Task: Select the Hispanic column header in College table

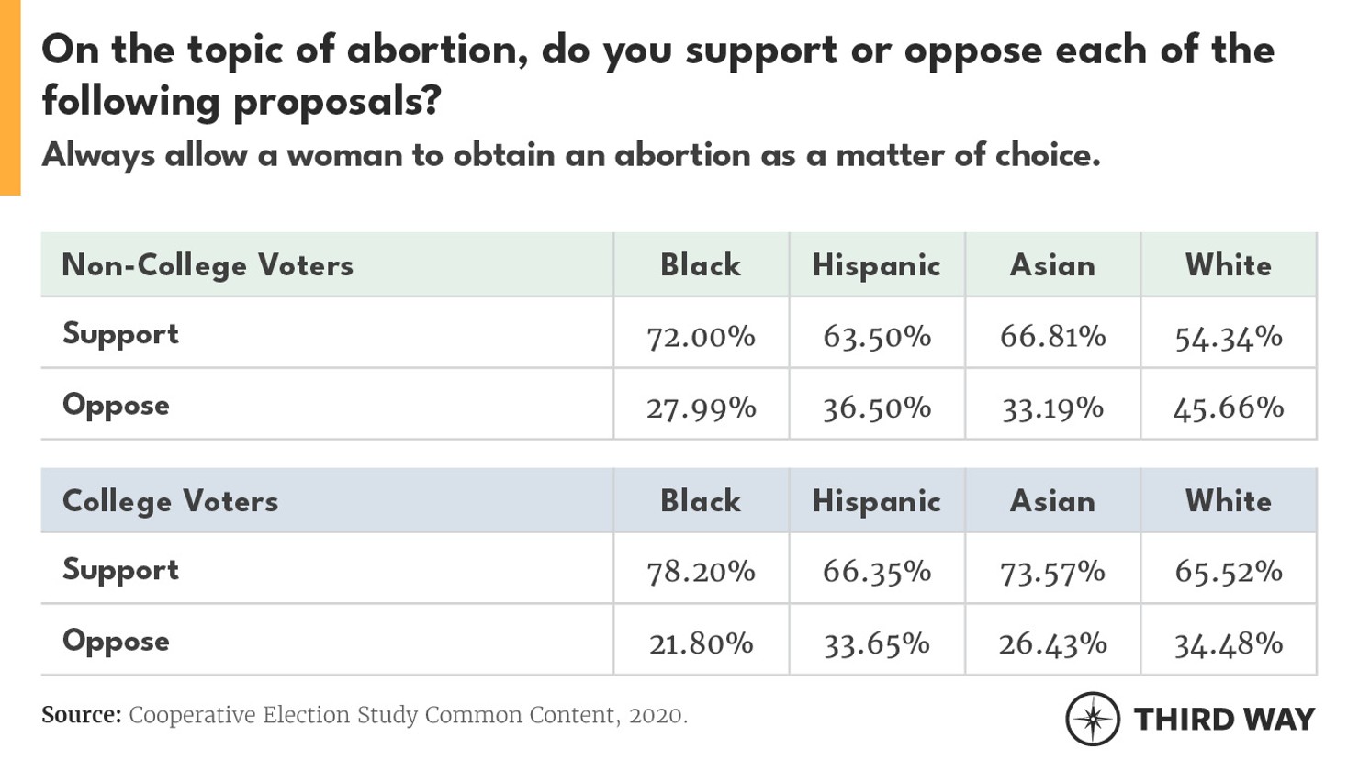Action: 876,501
